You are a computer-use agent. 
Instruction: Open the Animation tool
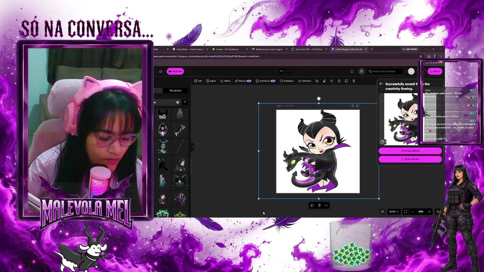click(x=304, y=81)
